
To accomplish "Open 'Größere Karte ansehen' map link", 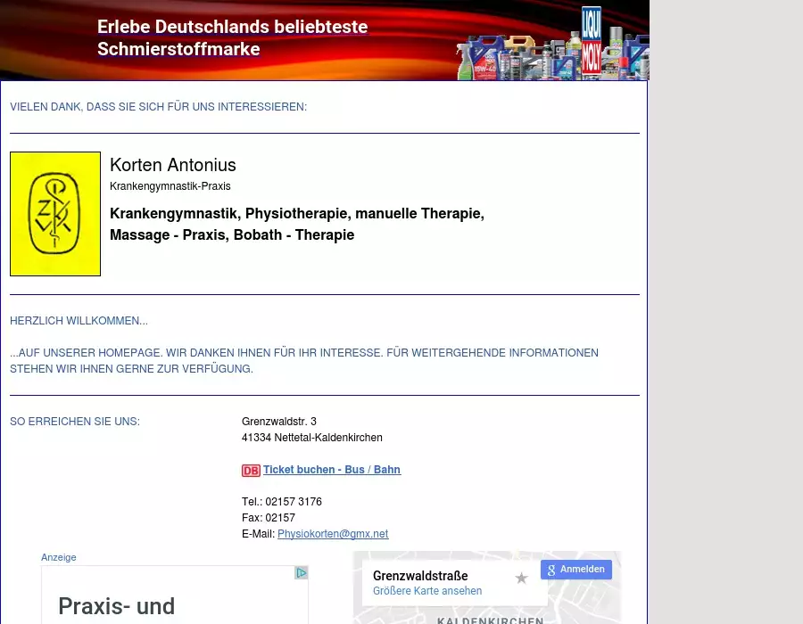I will point(426,591).
